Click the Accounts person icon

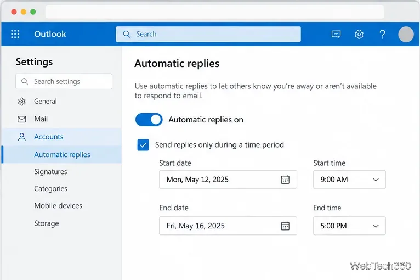click(x=22, y=137)
